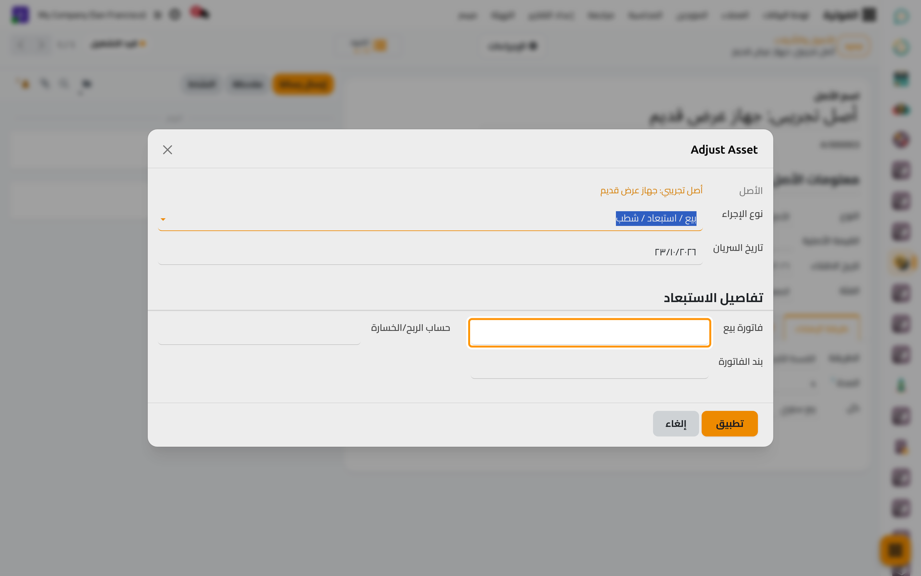This screenshot has height=576, width=921.
Task: Close the Adjust Asset dialog with the X
Action: [167, 150]
